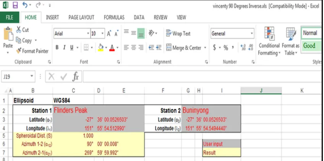Switch to the REVIEW tab

160,18
